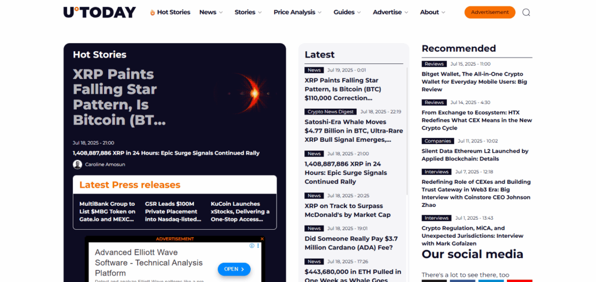596x282 pixels.
Task: Open the large XRP Paints Falling Star headline
Action: click(119, 97)
